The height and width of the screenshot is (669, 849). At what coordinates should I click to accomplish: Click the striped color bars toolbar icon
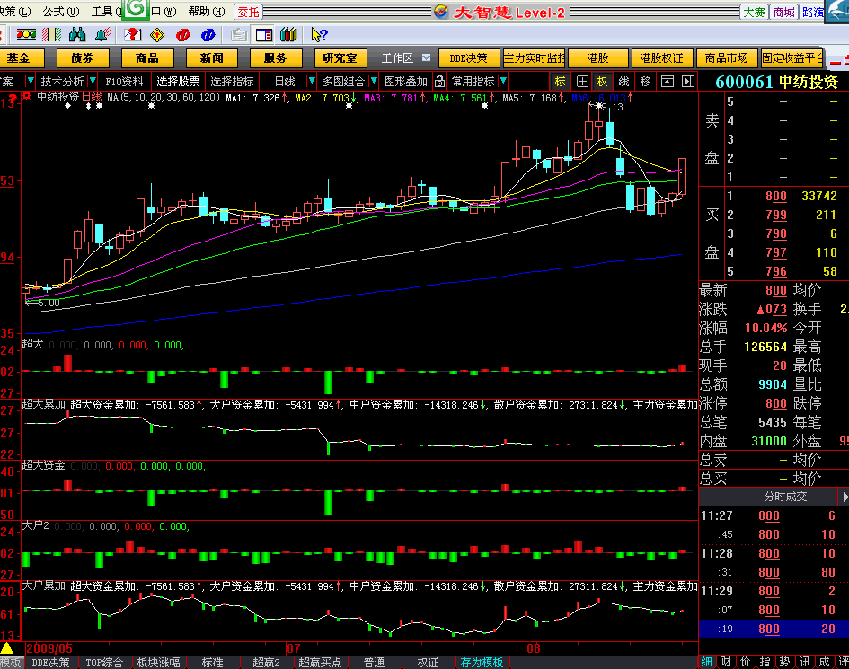coord(52,35)
